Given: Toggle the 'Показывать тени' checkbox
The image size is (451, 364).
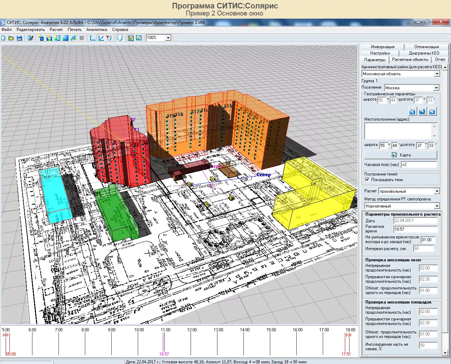Looking at the screenshot, I should [x=367, y=180].
